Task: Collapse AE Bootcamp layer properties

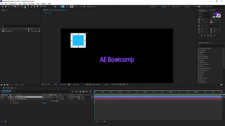Action: point(9,99)
